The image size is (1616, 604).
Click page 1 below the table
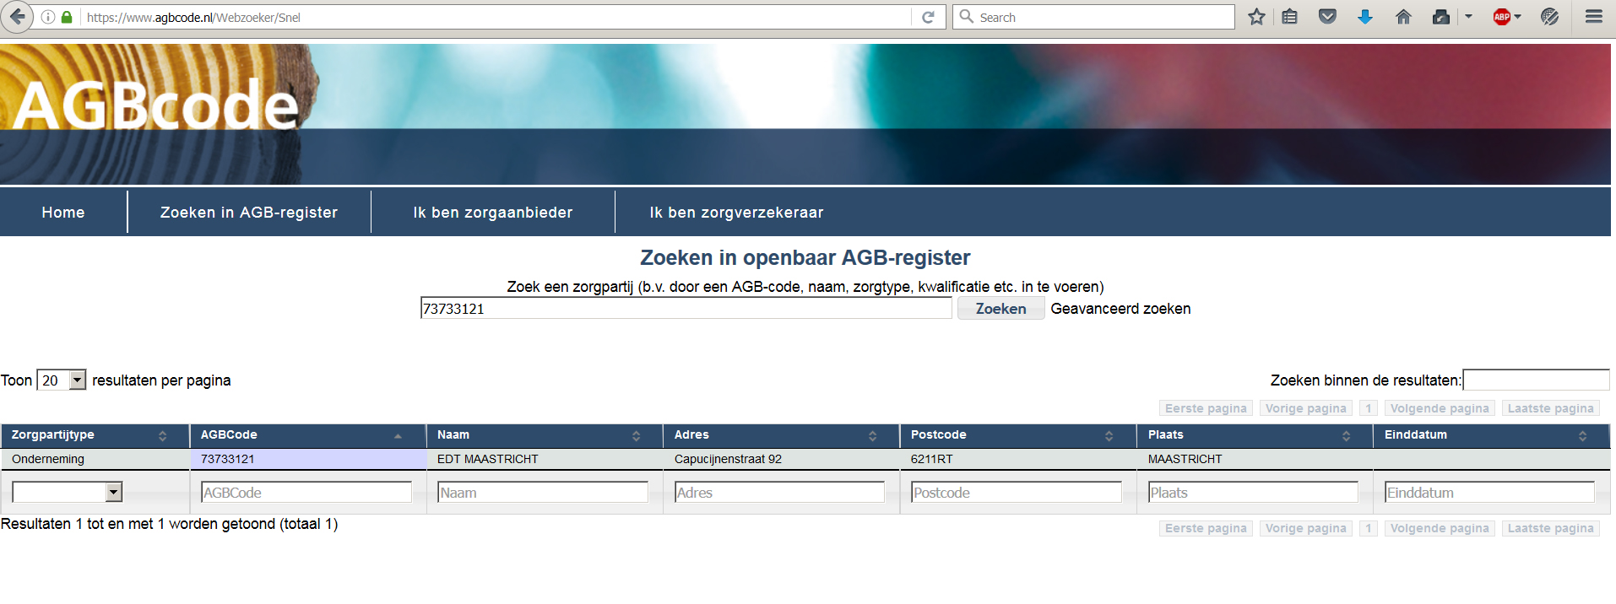tap(1369, 528)
